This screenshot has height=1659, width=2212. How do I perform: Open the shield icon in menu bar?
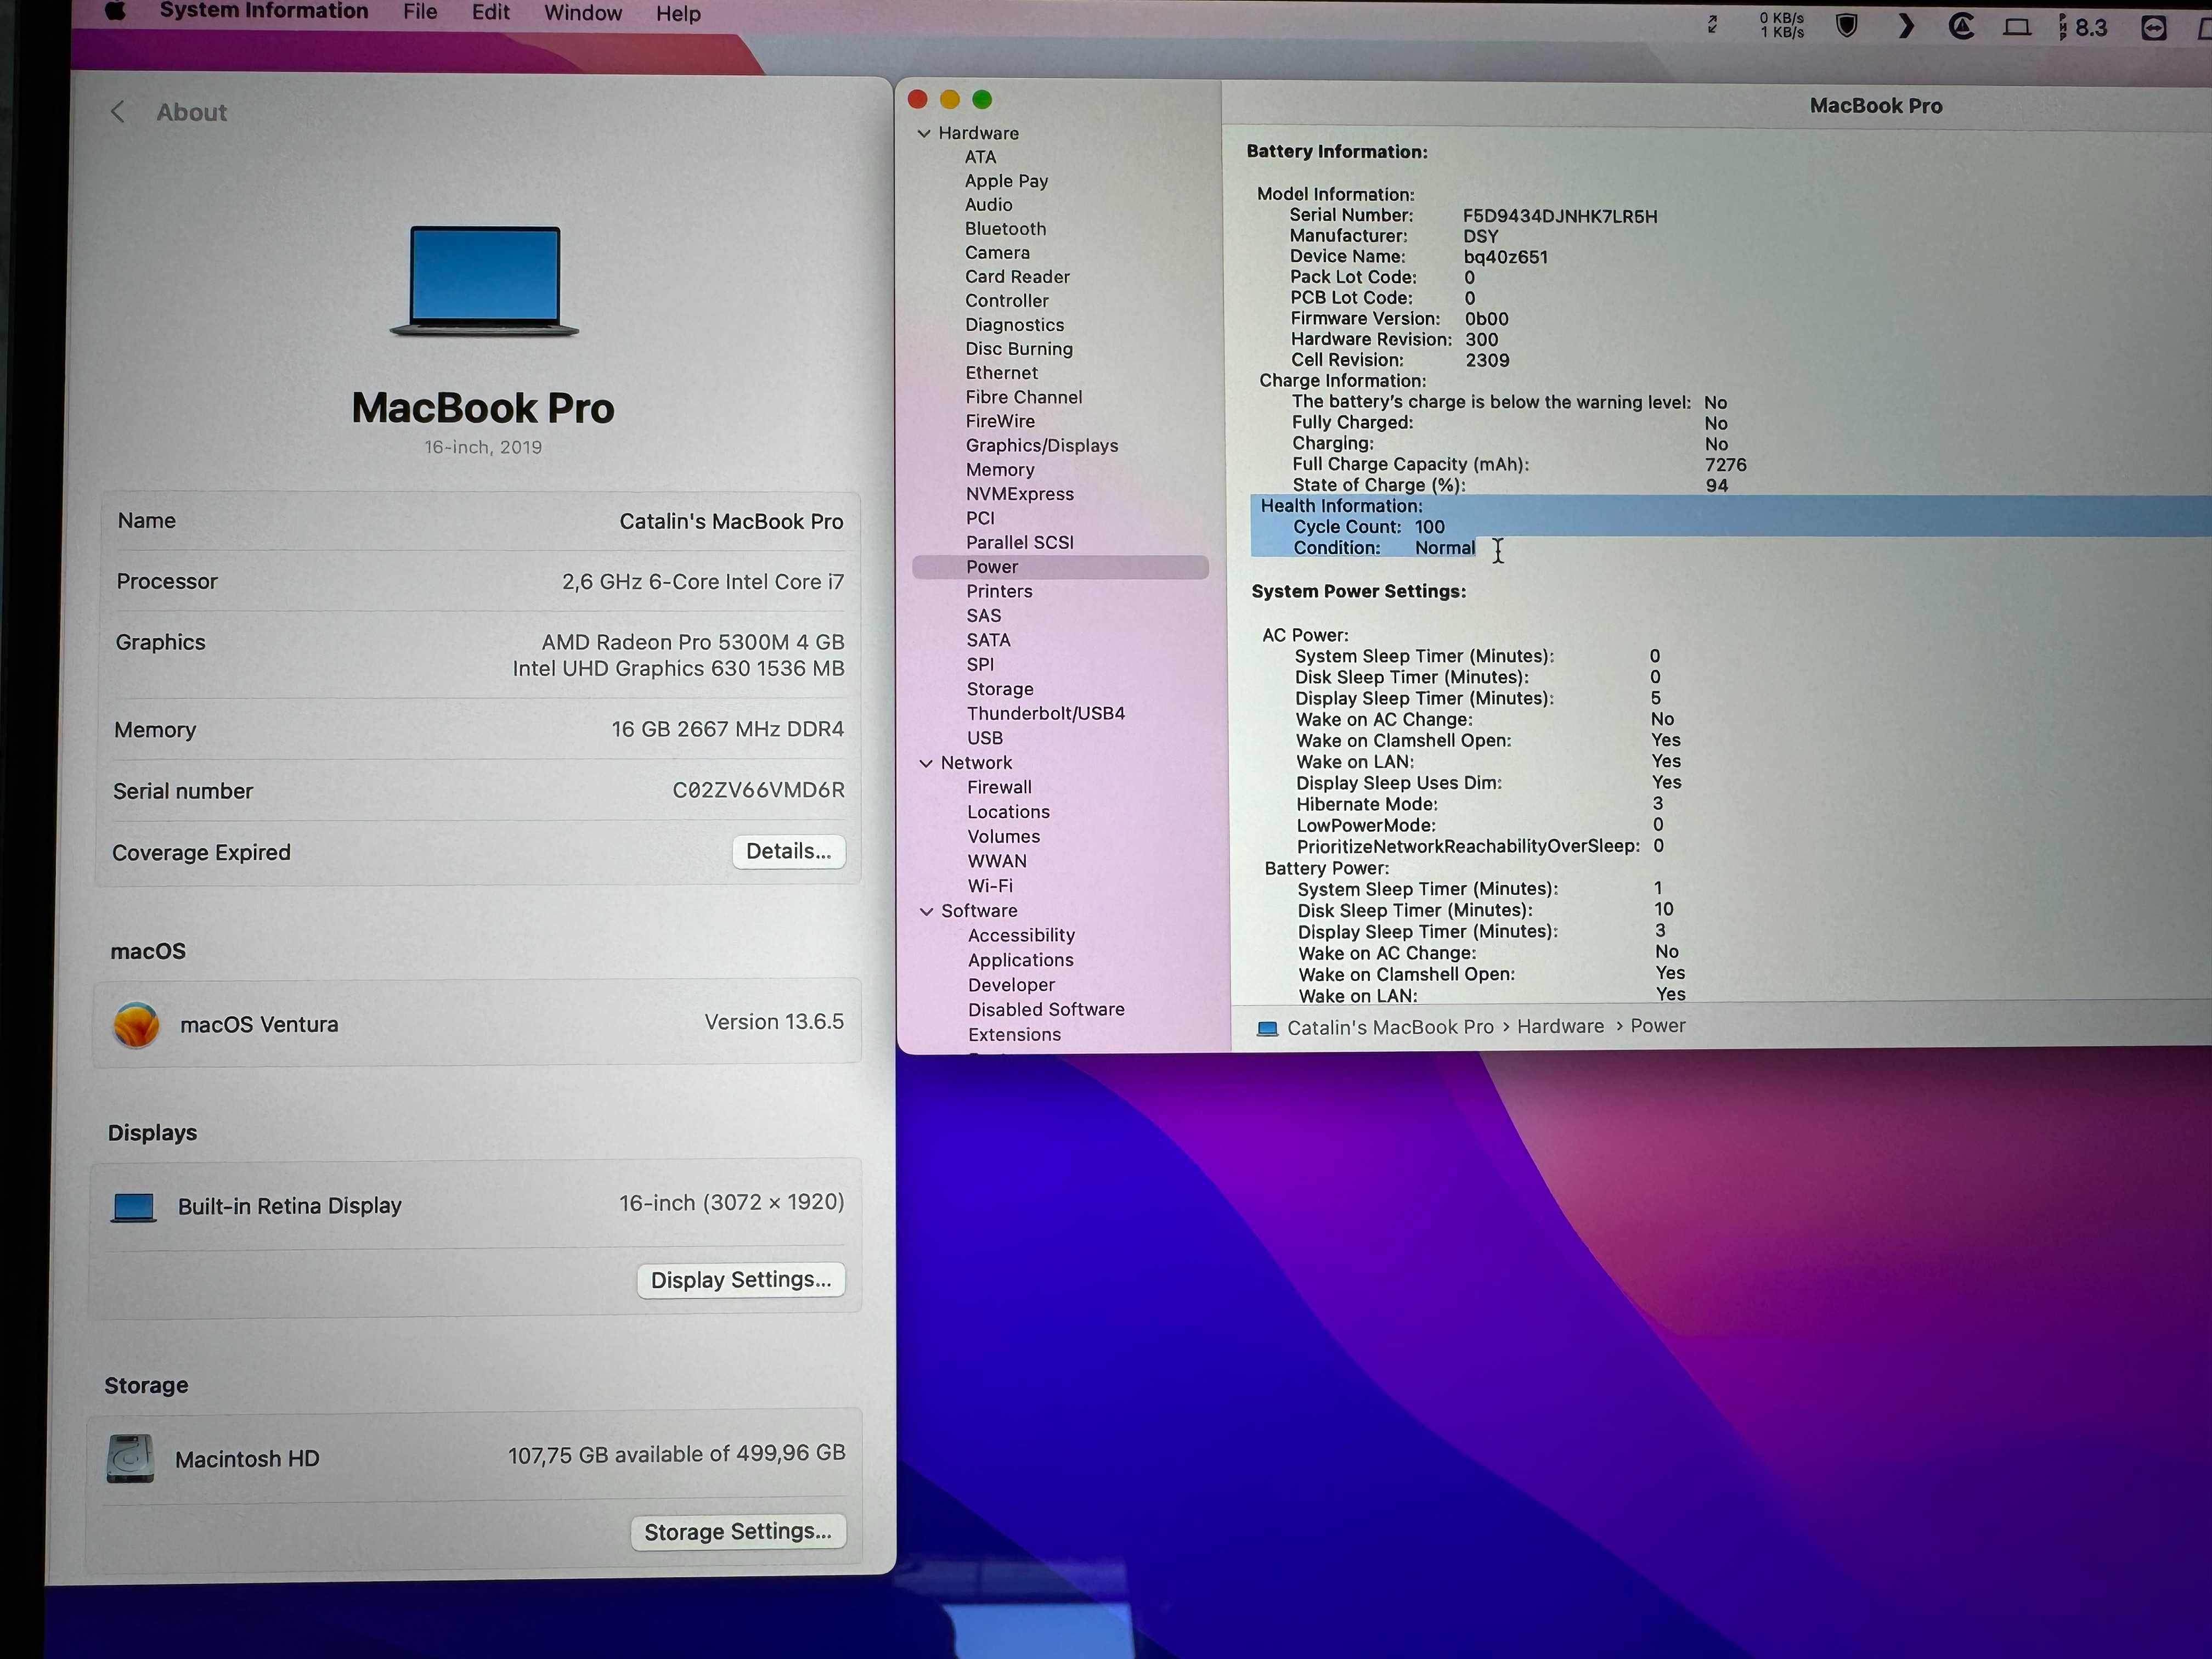(1846, 26)
